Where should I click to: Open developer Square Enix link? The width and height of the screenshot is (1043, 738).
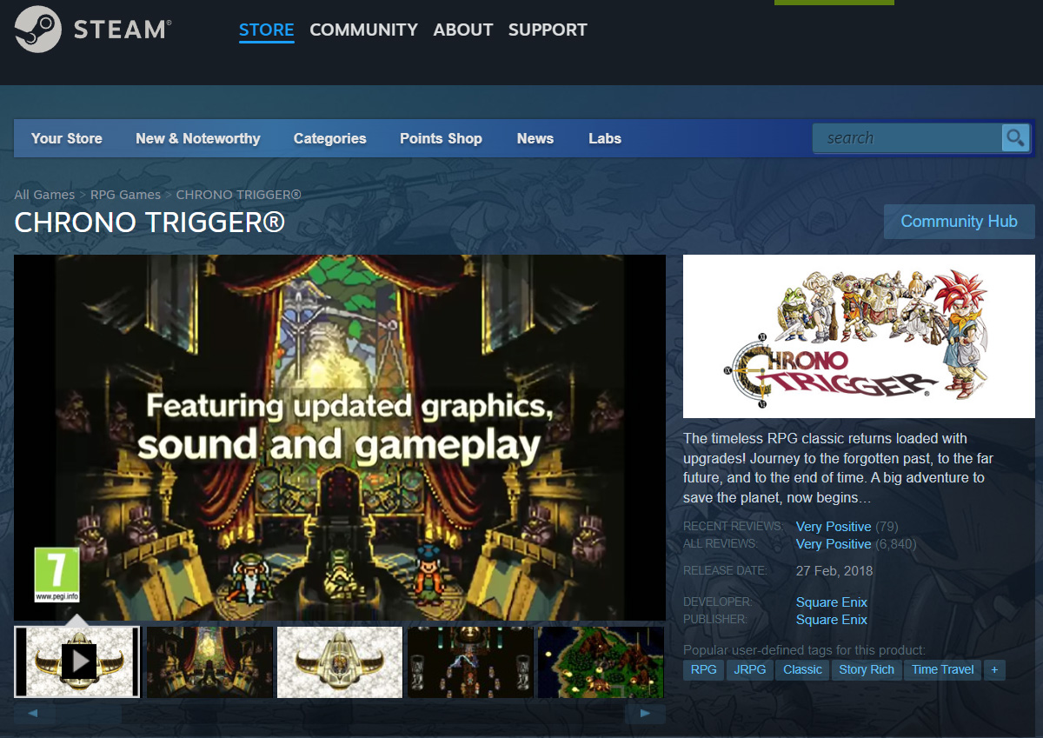pyautogui.click(x=832, y=602)
